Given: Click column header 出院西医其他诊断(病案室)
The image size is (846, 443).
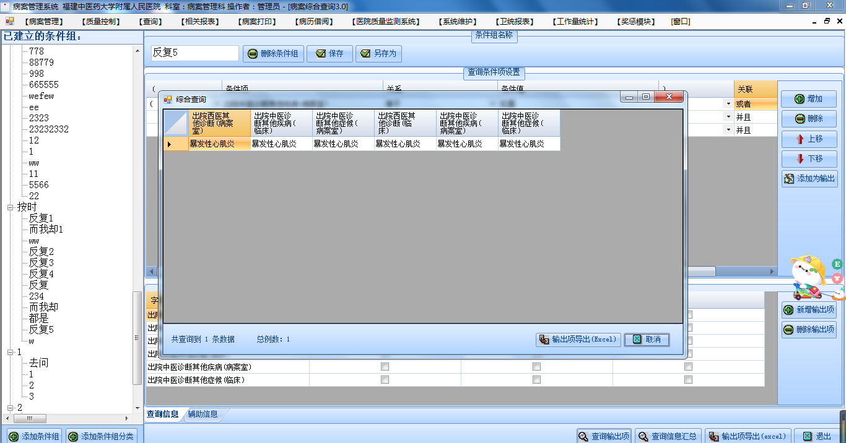Looking at the screenshot, I should point(220,123).
